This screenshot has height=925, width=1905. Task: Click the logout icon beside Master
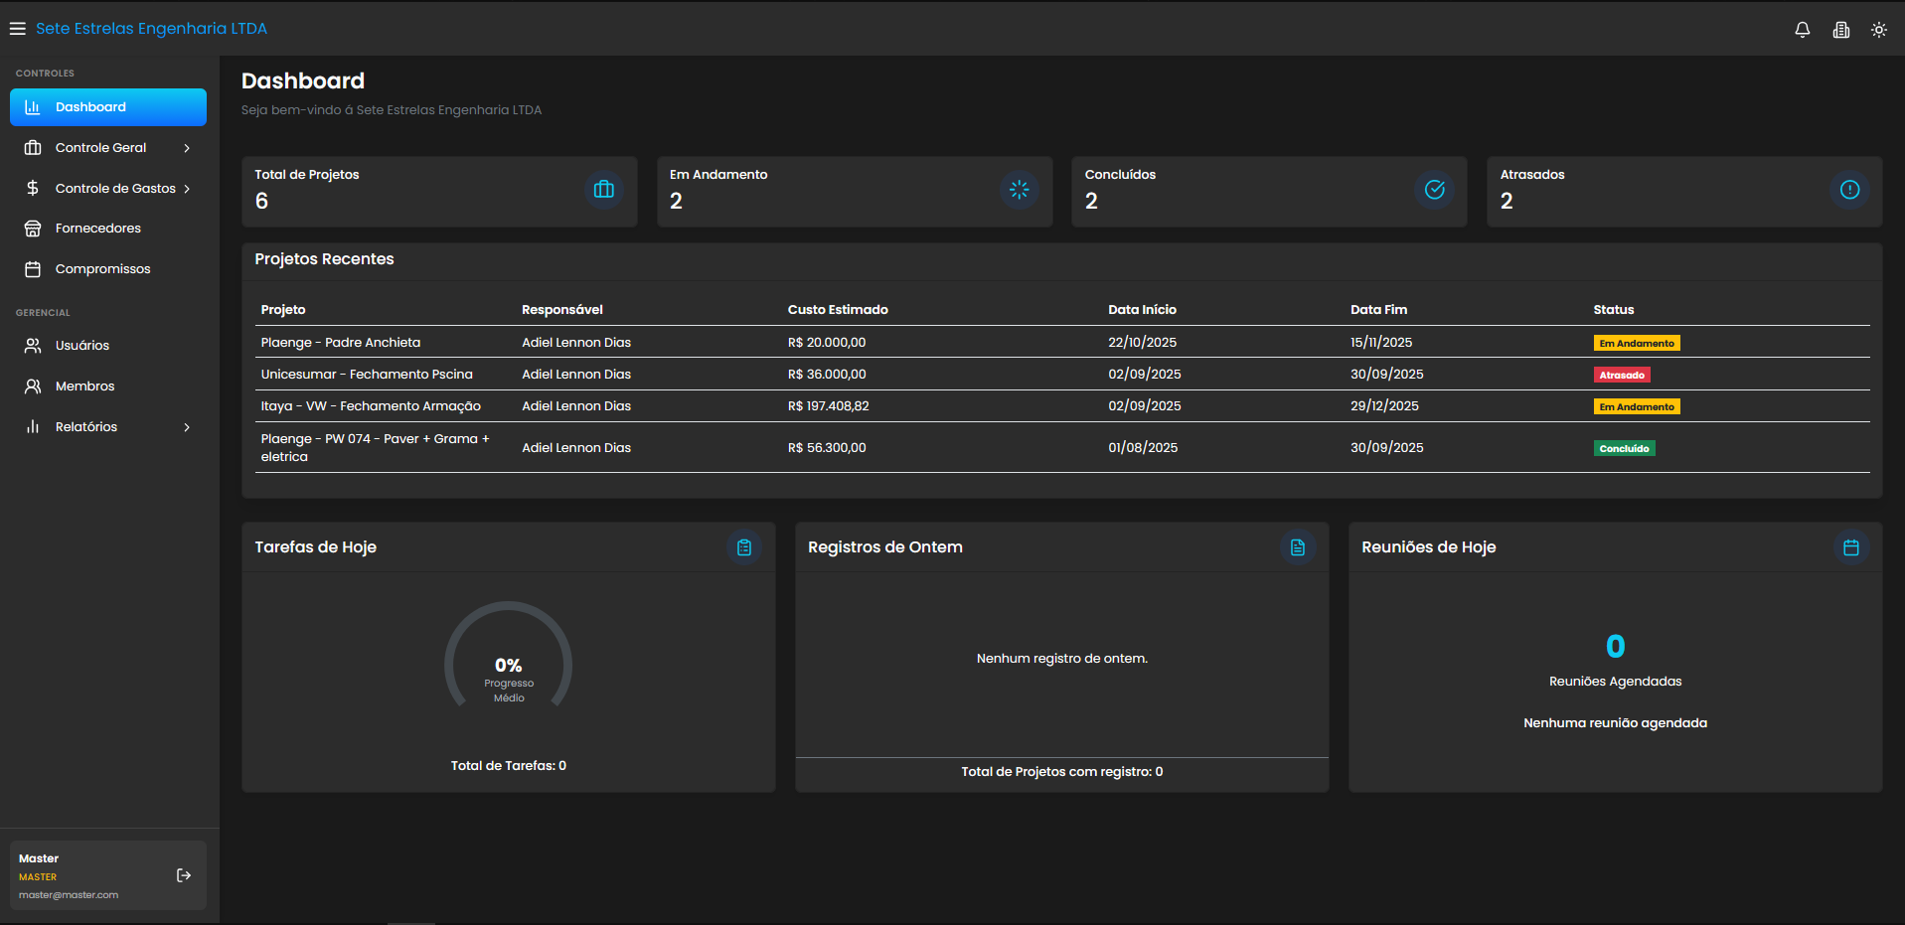click(184, 875)
